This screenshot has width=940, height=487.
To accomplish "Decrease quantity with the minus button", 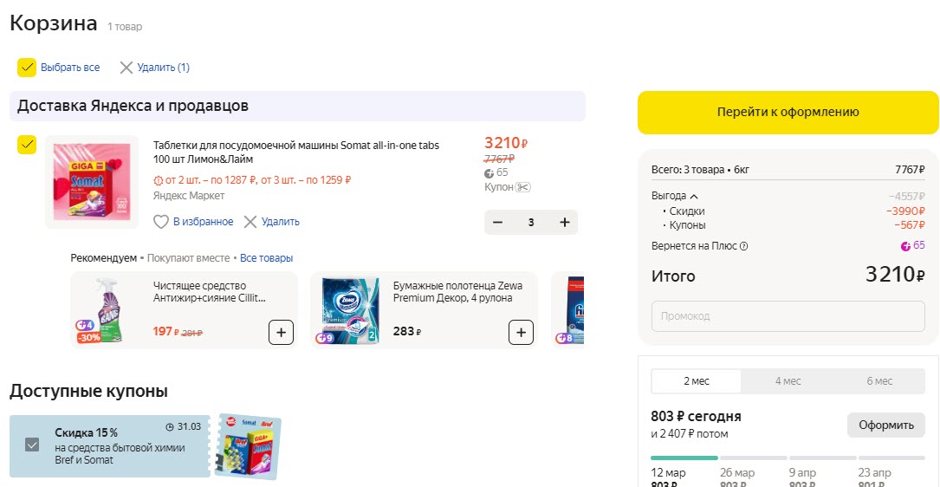I will [x=497, y=223].
